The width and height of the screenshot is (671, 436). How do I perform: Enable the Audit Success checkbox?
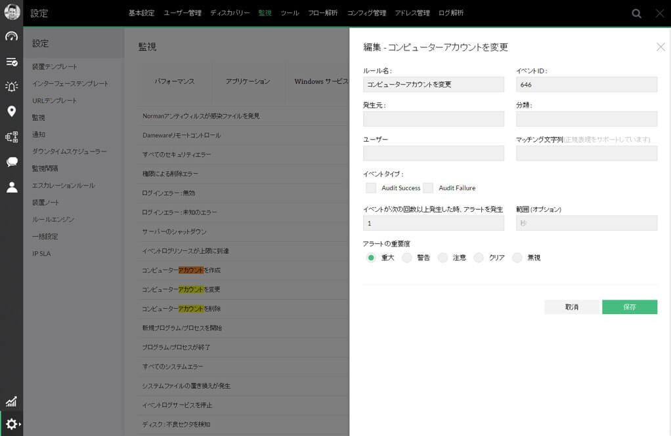point(371,188)
